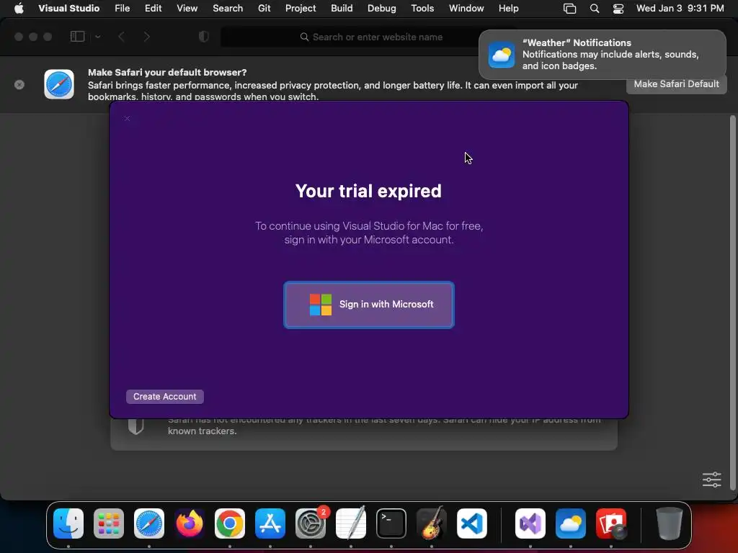Viewport: 738px width, 553px height.
Task: Click Safari forward arrow
Action: pyautogui.click(x=146, y=36)
